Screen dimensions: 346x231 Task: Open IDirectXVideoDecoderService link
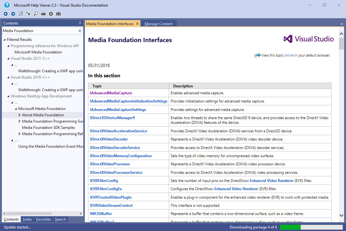[115, 148]
